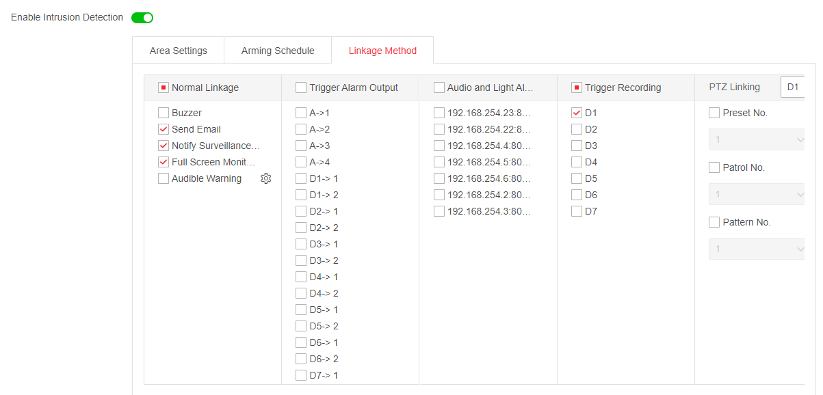The image size is (823, 395).
Task: Switch to the Area Settings tab
Action: [x=178, y=51]
